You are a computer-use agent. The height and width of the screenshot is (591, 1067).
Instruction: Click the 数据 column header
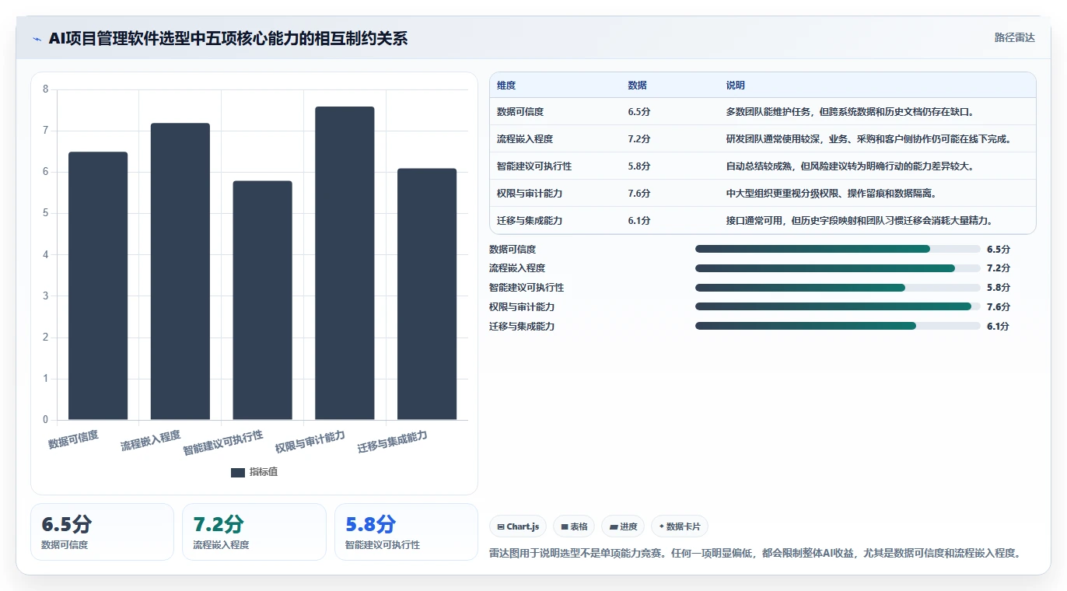point(637,86)
